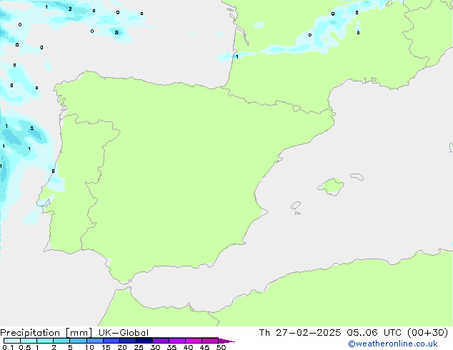This screenshot has width=453, height=350.
Task: Click the '25' legend scale label
Action: pyautogui.click(x=139, y=347)
